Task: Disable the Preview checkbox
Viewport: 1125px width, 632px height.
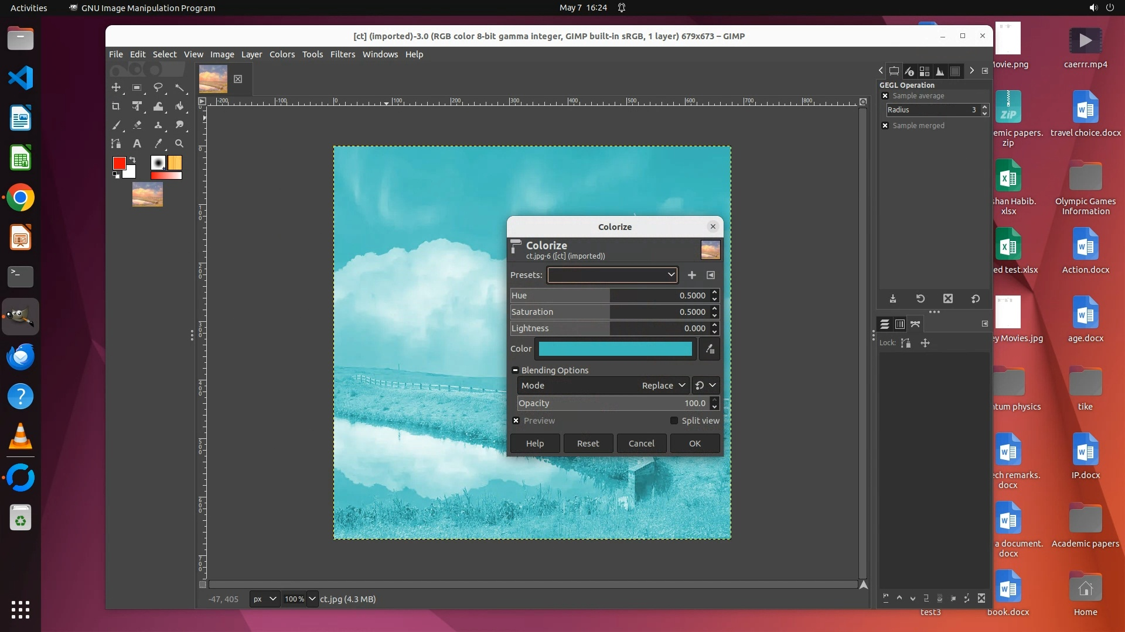Action: [516, 421]
